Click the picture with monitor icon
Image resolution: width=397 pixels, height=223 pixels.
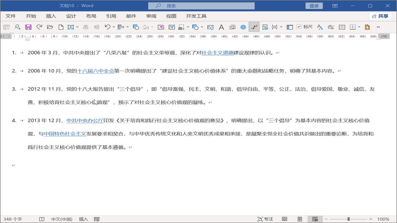[211, 27]
